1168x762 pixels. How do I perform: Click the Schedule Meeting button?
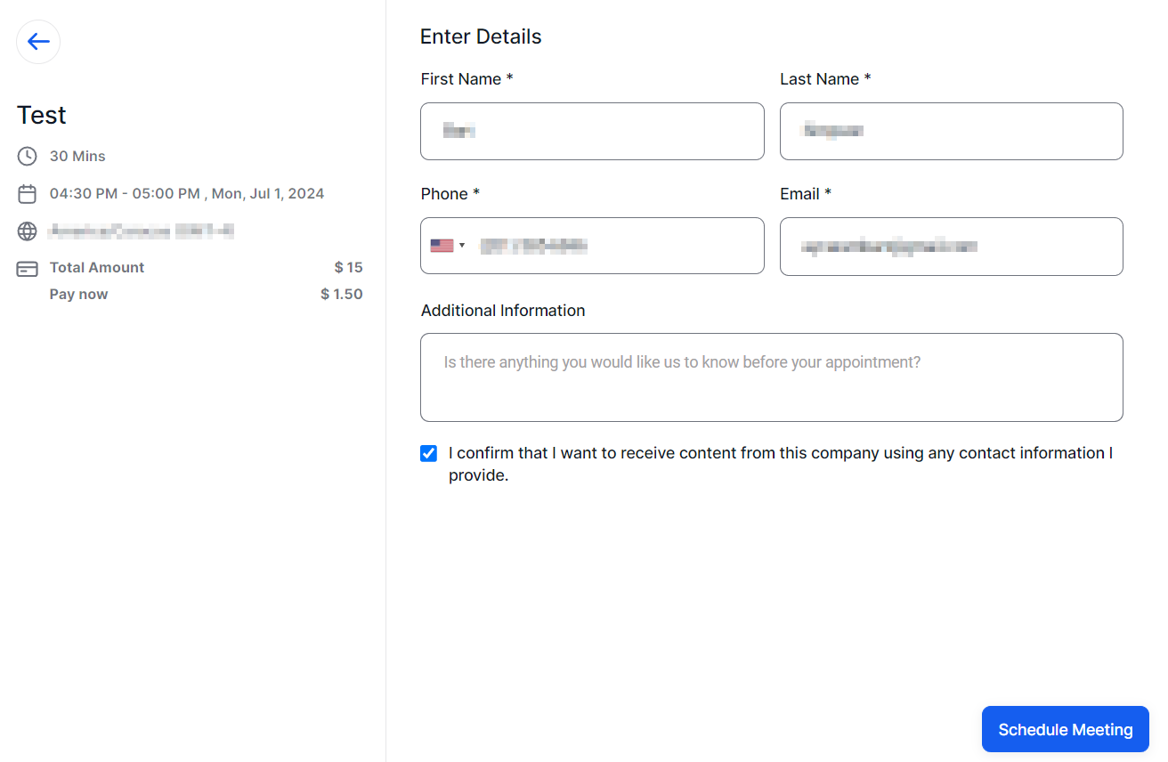[x=1066, y=730]
